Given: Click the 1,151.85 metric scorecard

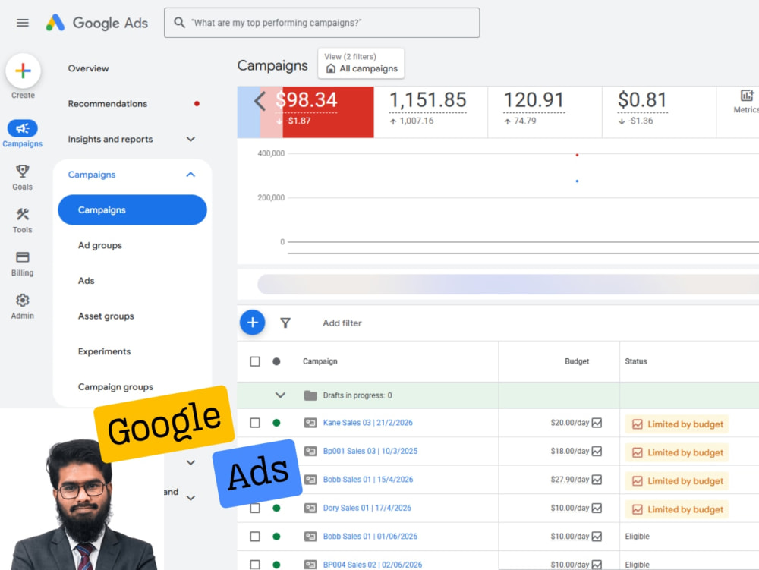Looking at the screenshot, I should point(431,112).
